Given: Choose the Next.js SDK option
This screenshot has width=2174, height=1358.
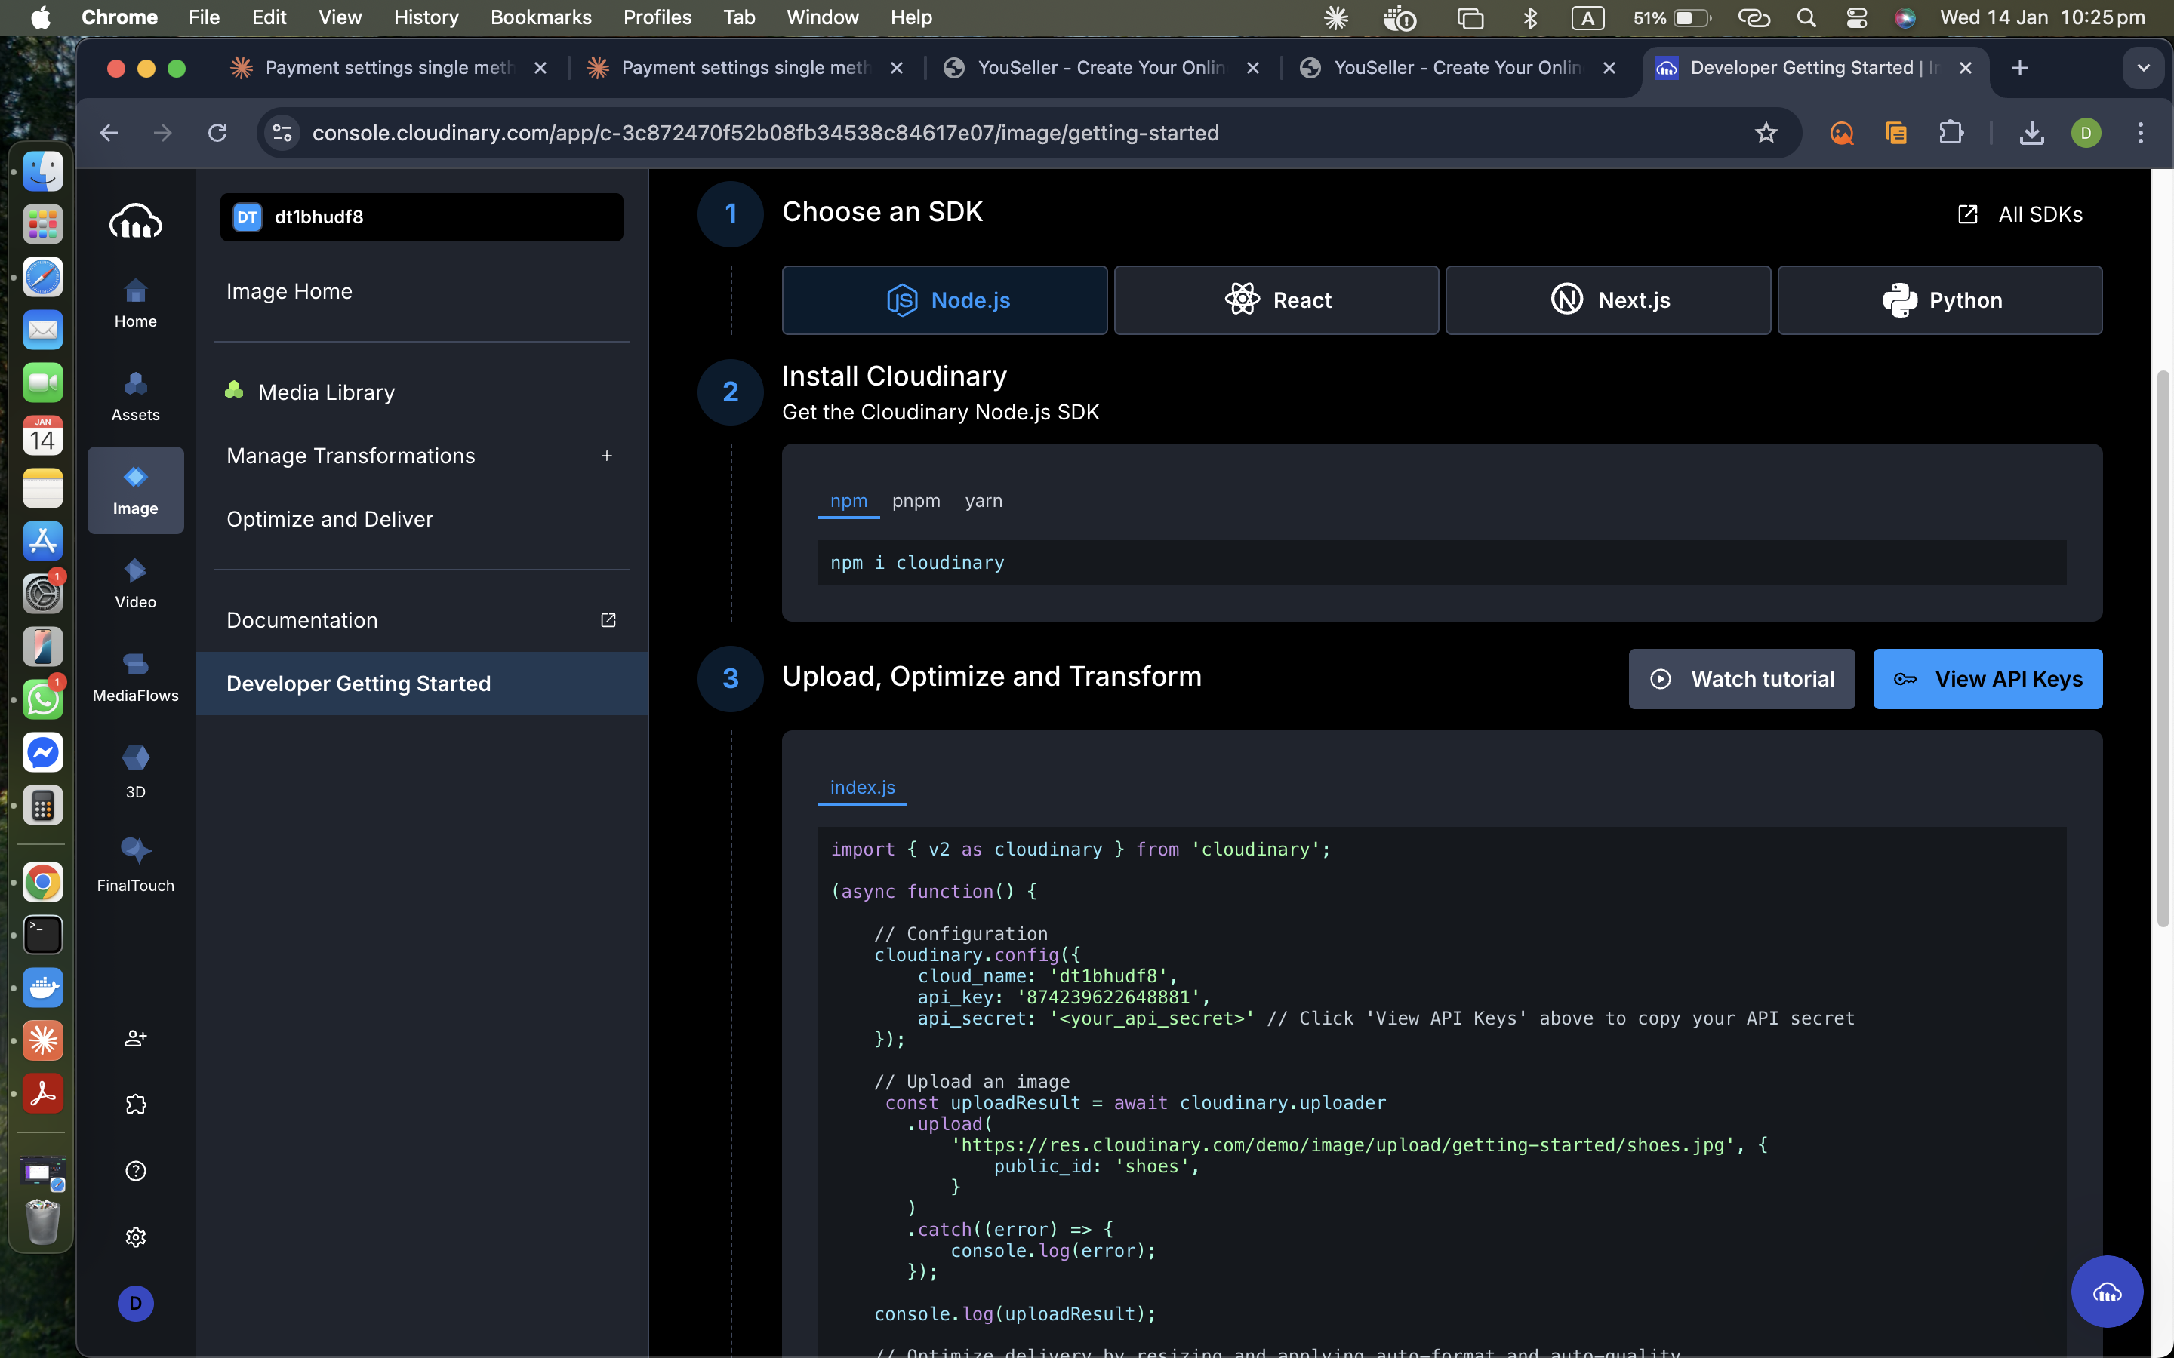Looking at the screenshot, I should tap(1607, 300).
